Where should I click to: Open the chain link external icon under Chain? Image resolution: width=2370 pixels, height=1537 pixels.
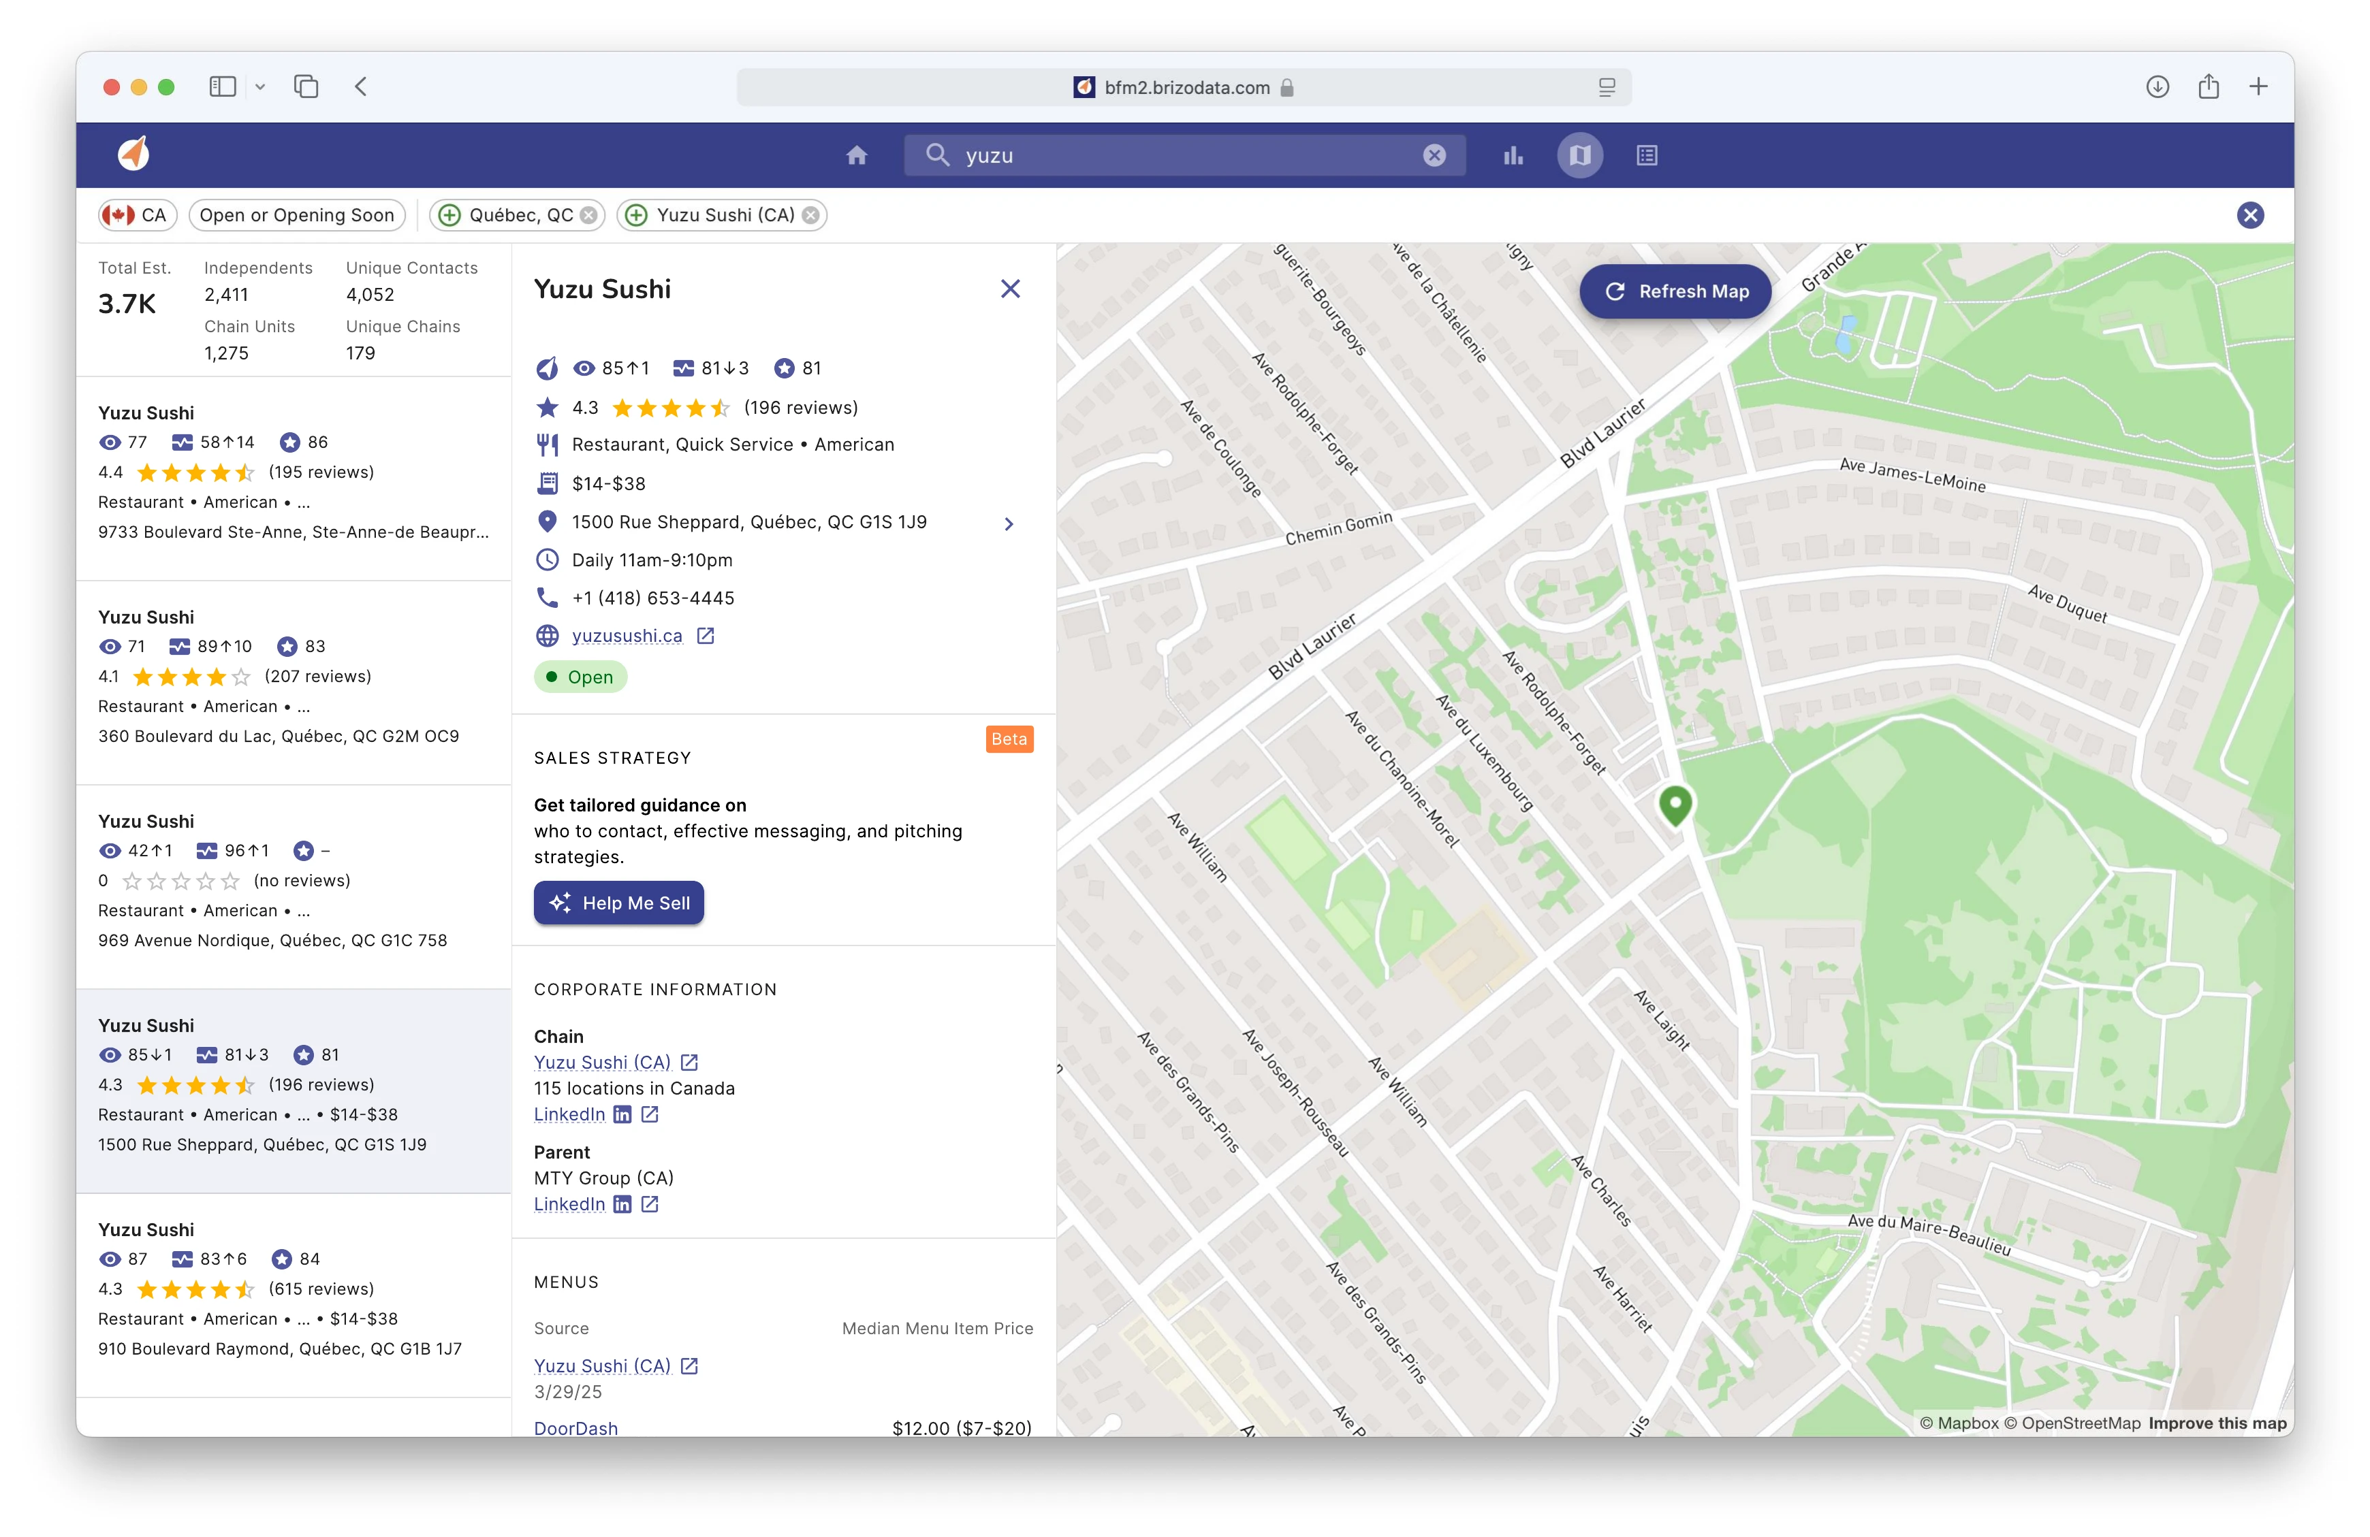(689, 1062)
